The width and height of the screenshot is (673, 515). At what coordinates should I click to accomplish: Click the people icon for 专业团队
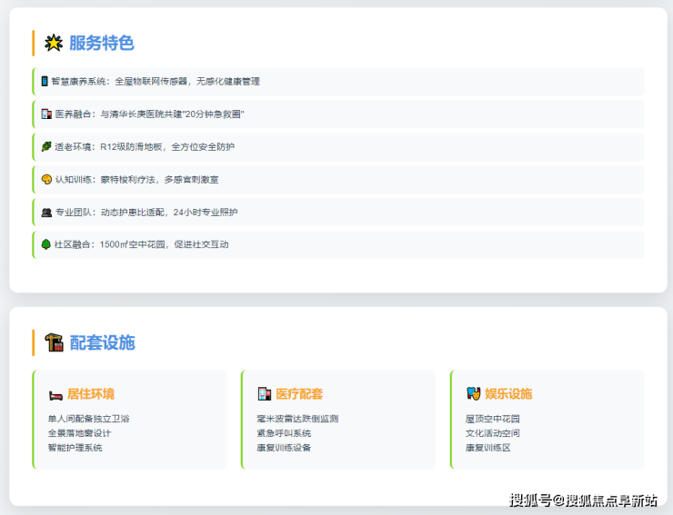click(x=45, y=213)
